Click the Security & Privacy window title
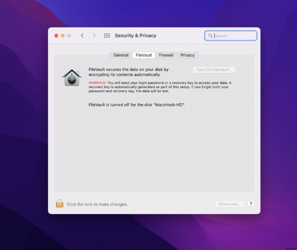 coord(136,35)
